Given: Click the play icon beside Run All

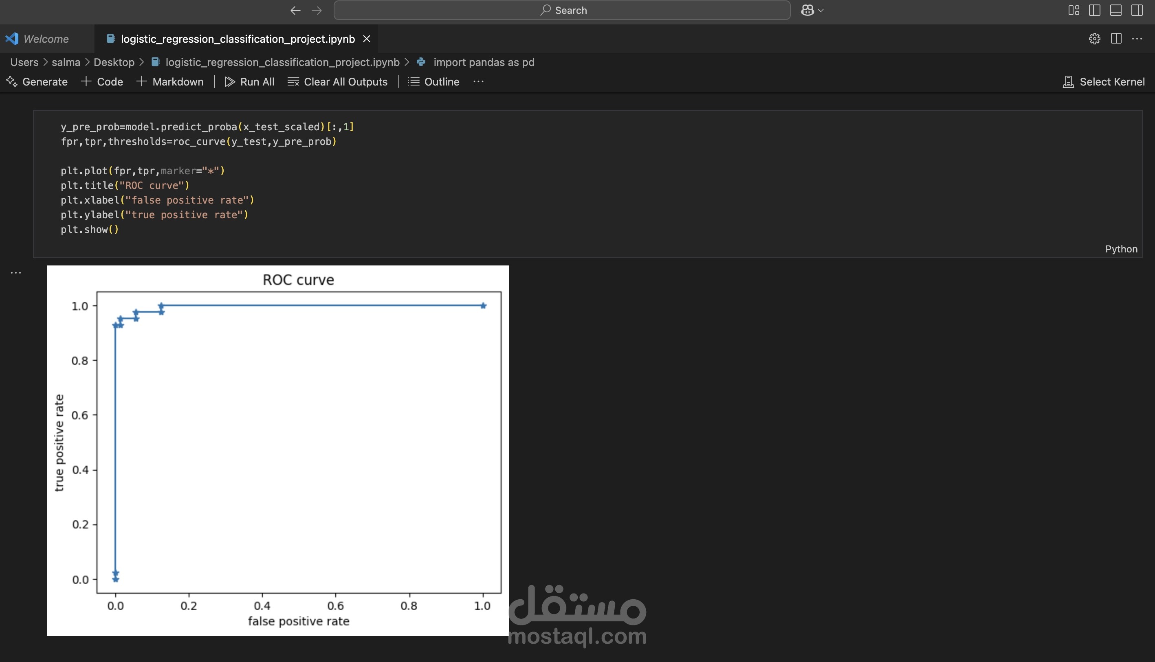Looking at the screenshot, I should (x=230, y=82).
